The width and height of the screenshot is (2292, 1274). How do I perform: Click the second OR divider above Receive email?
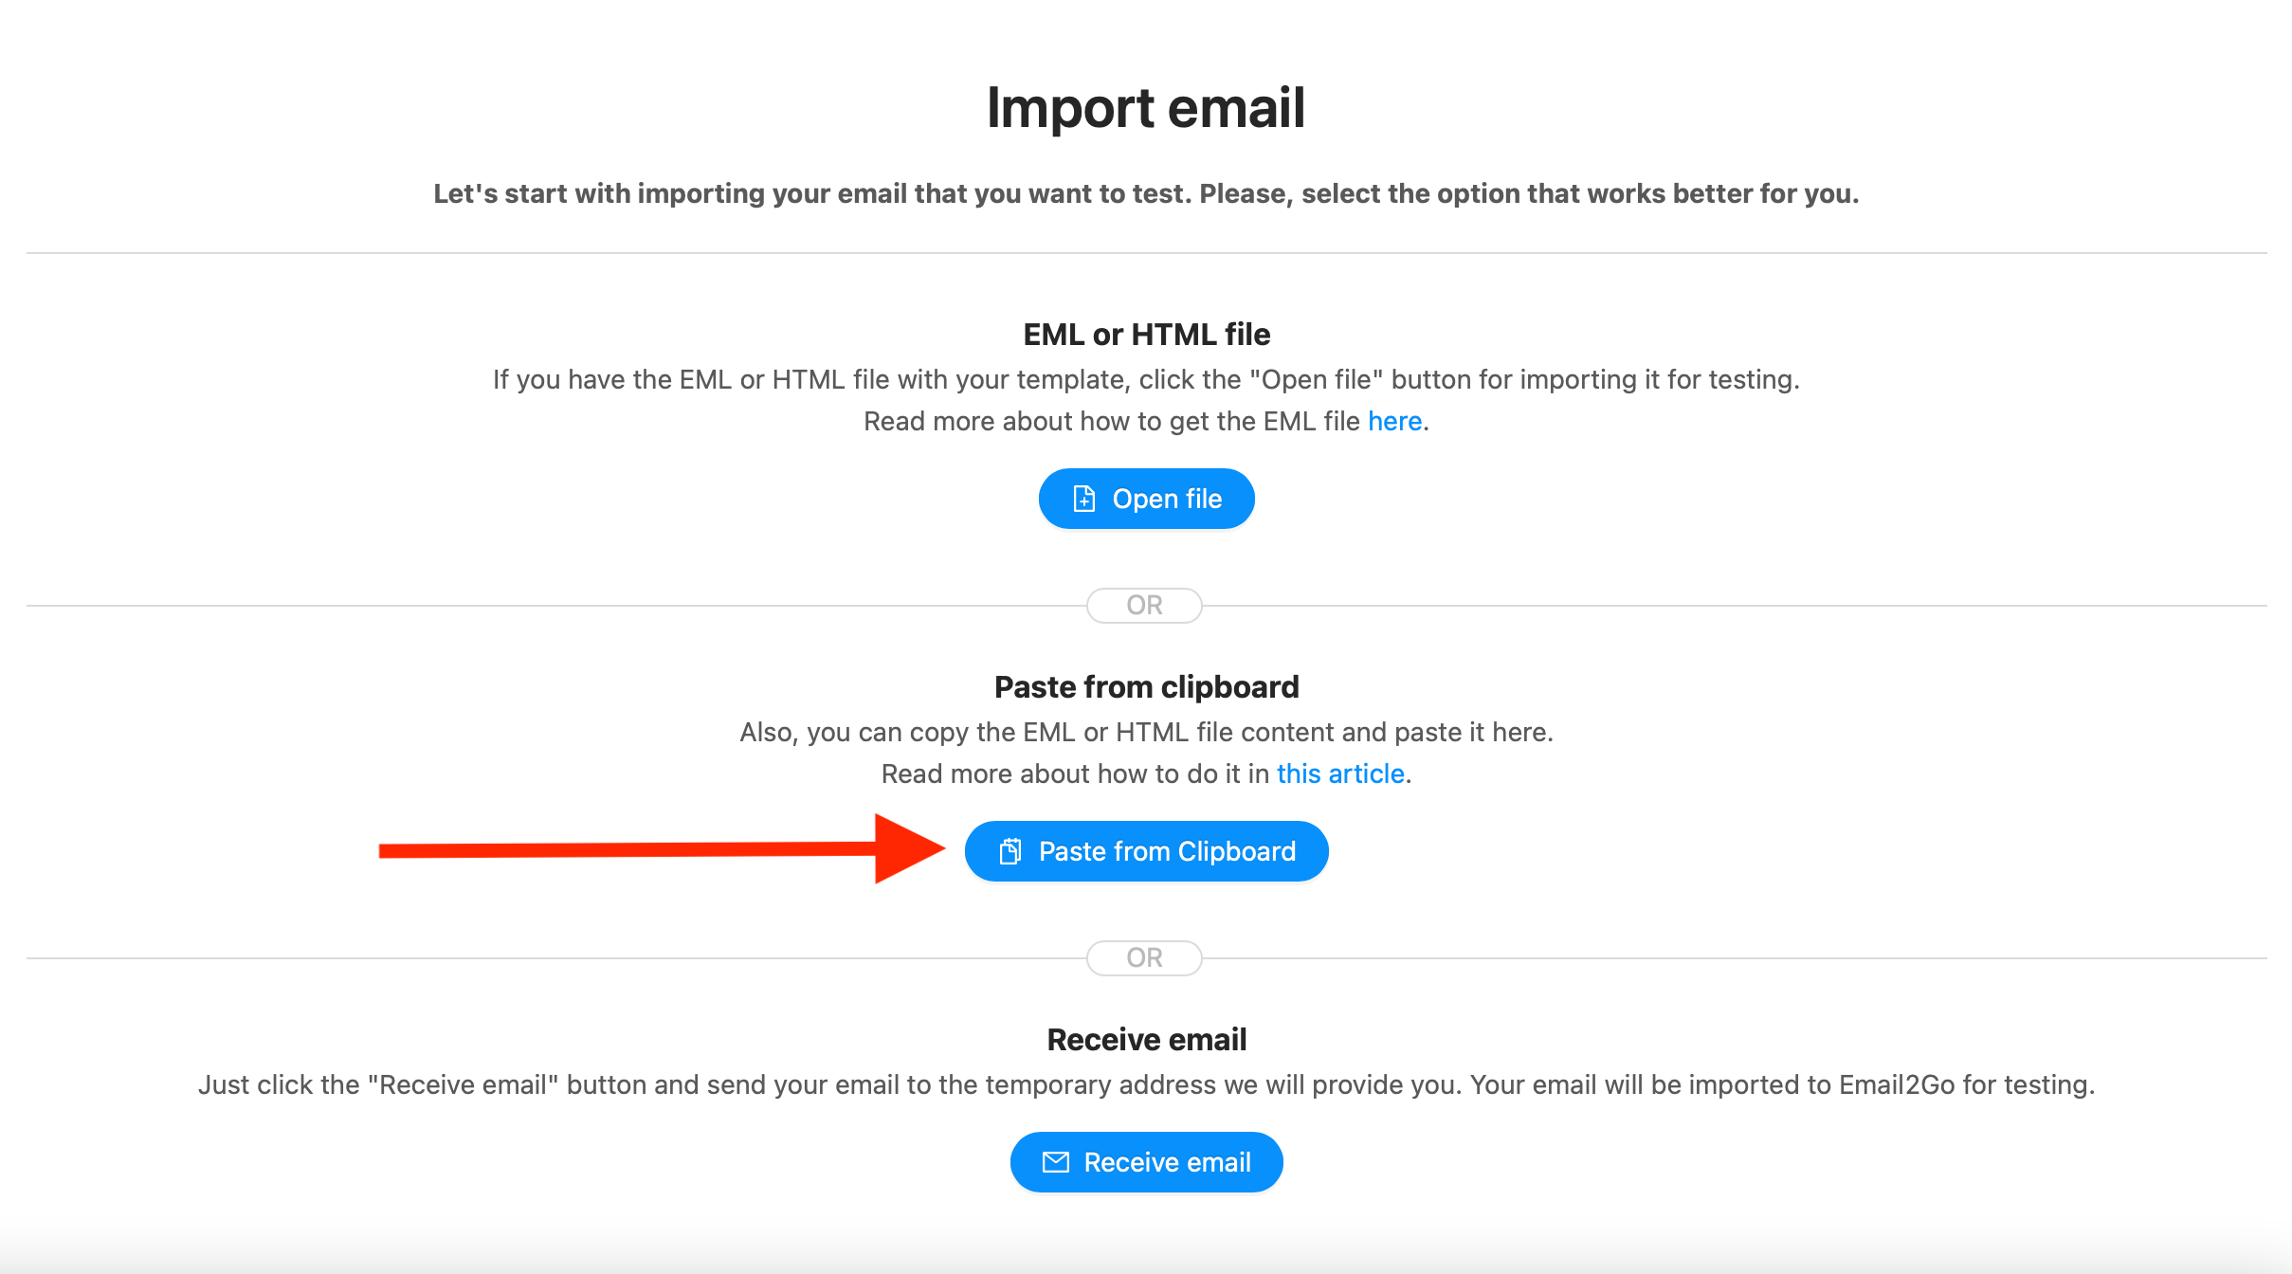coord(1144,957)
